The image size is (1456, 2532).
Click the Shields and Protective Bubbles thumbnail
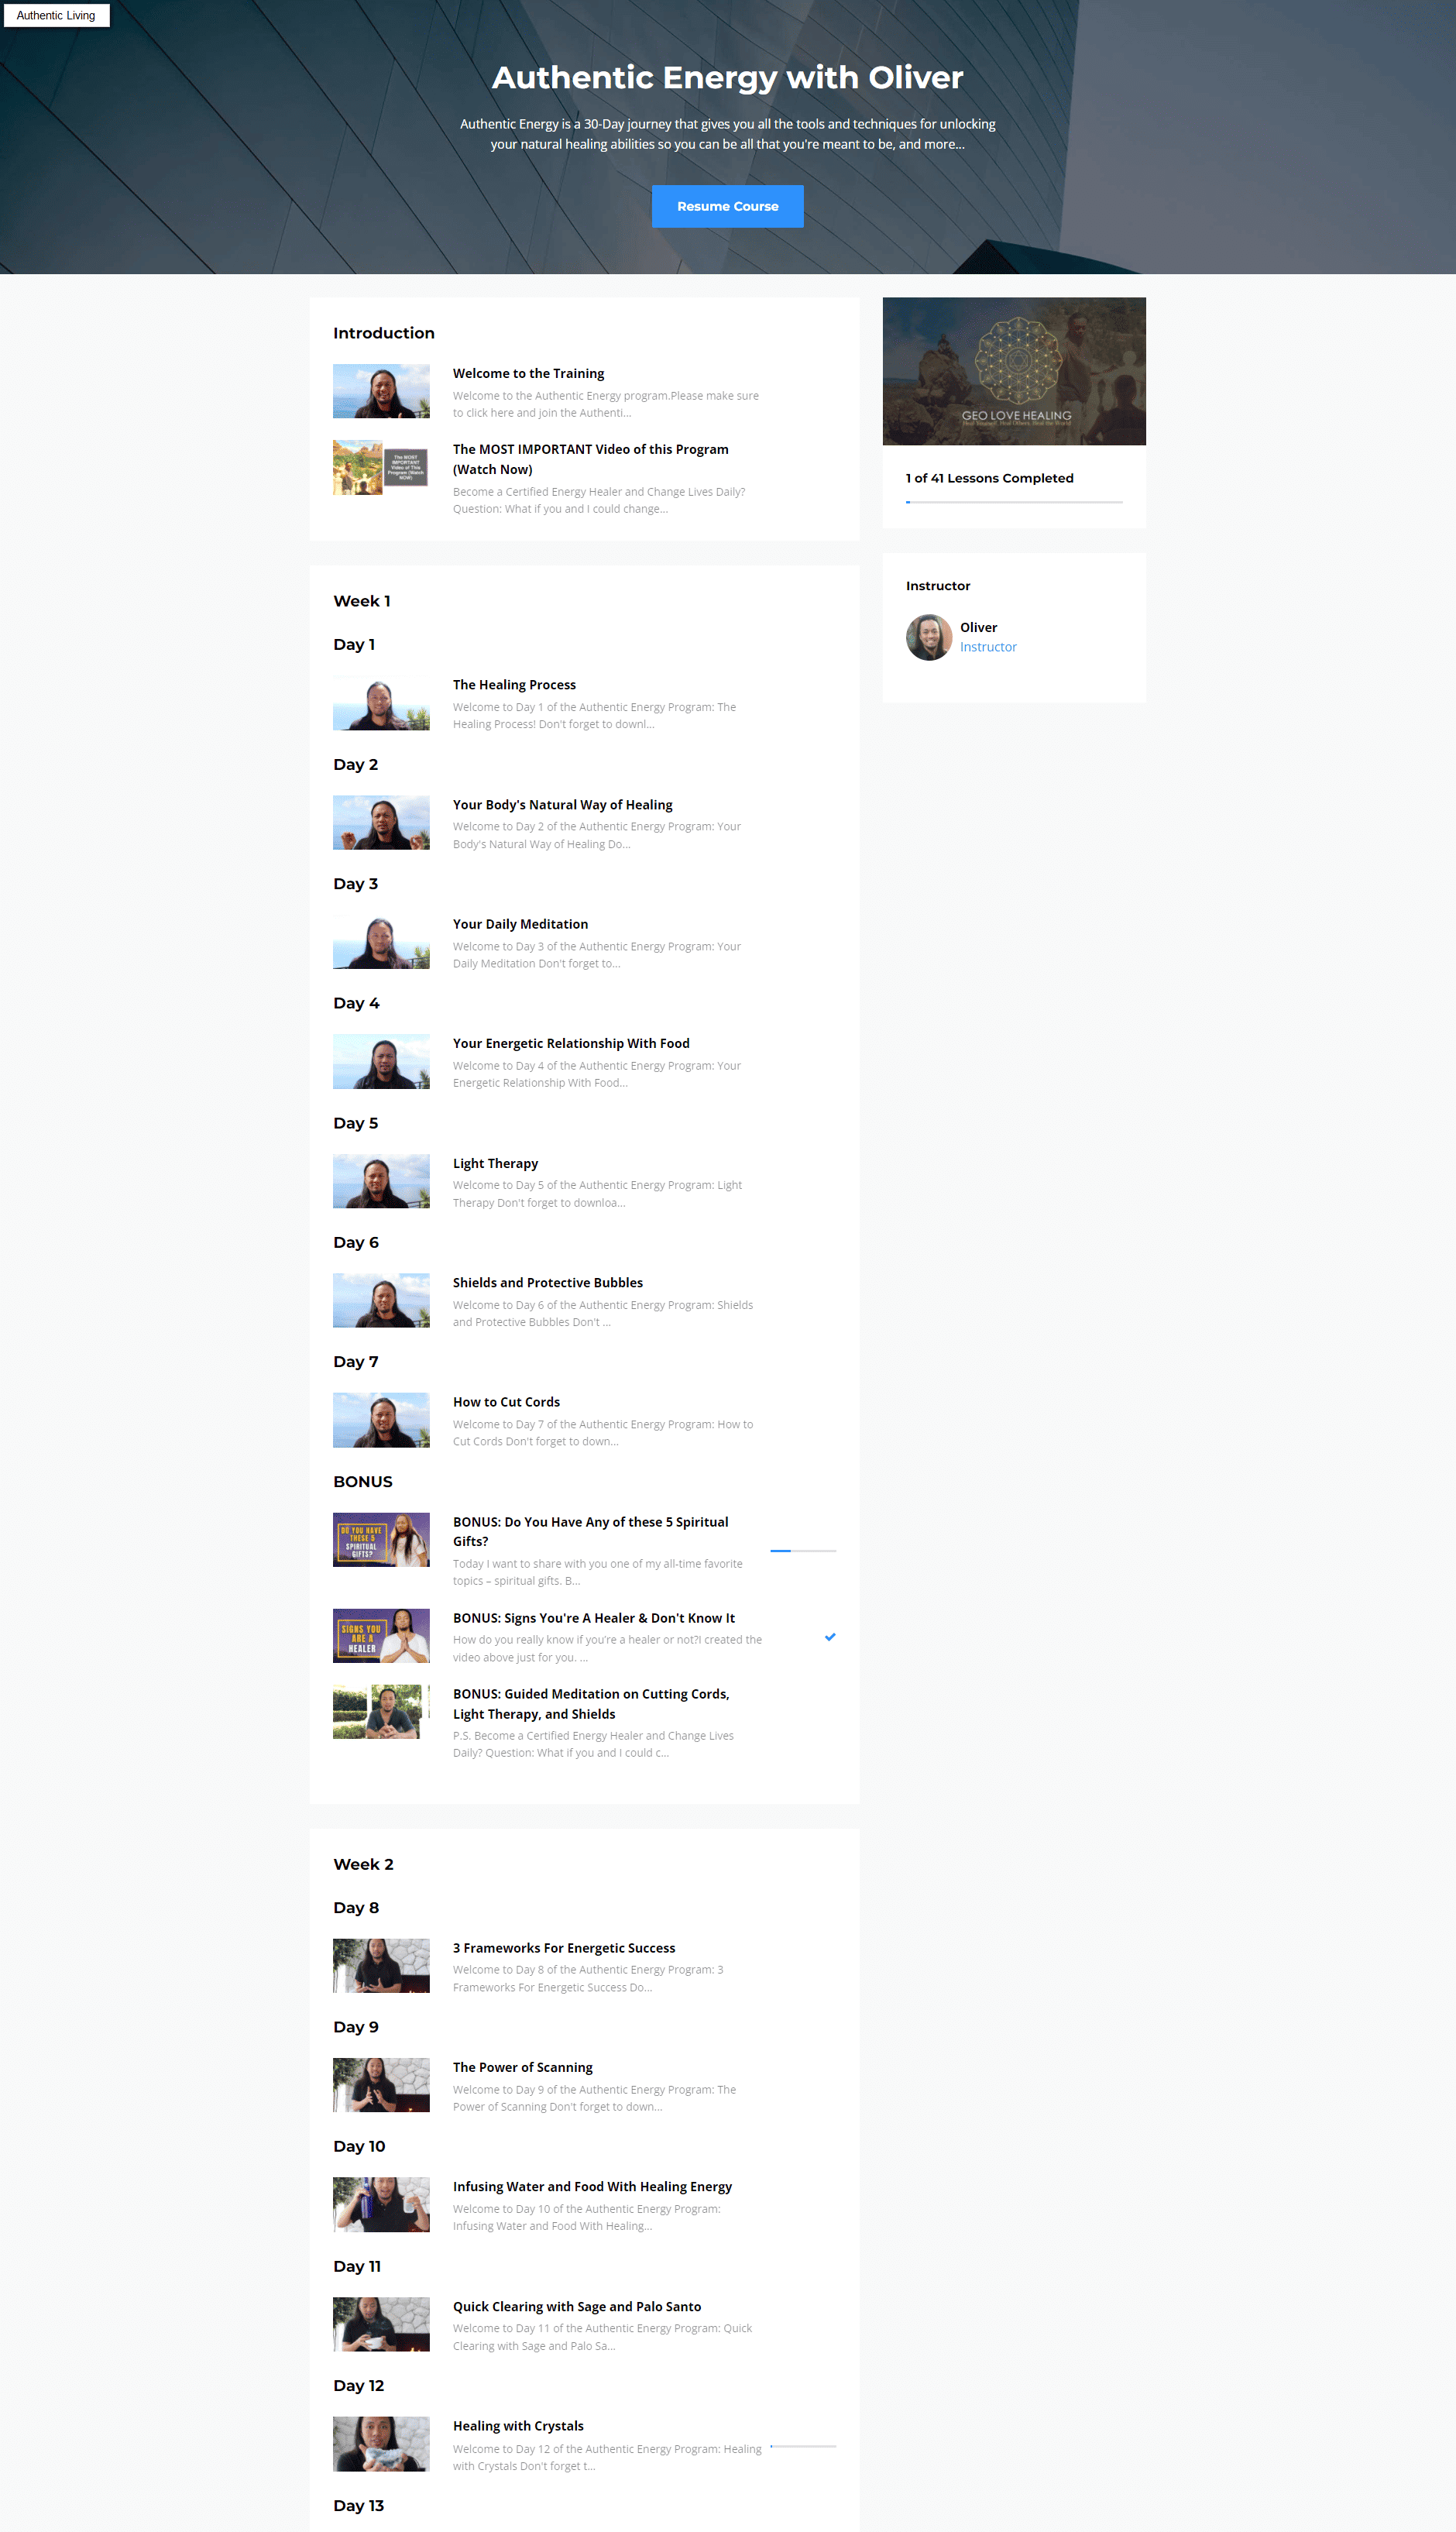[x=381, y=1300]
